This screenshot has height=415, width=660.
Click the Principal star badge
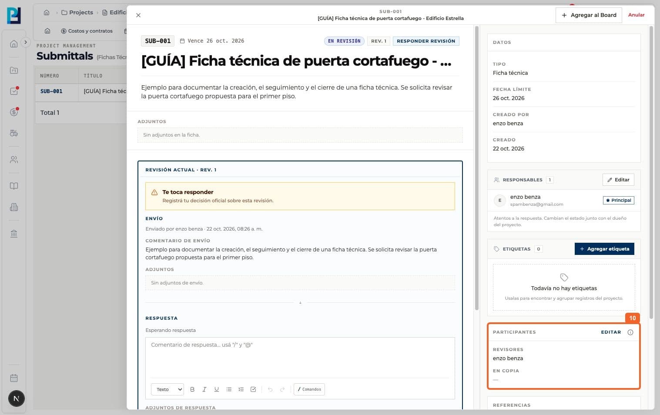pos(618,201)
